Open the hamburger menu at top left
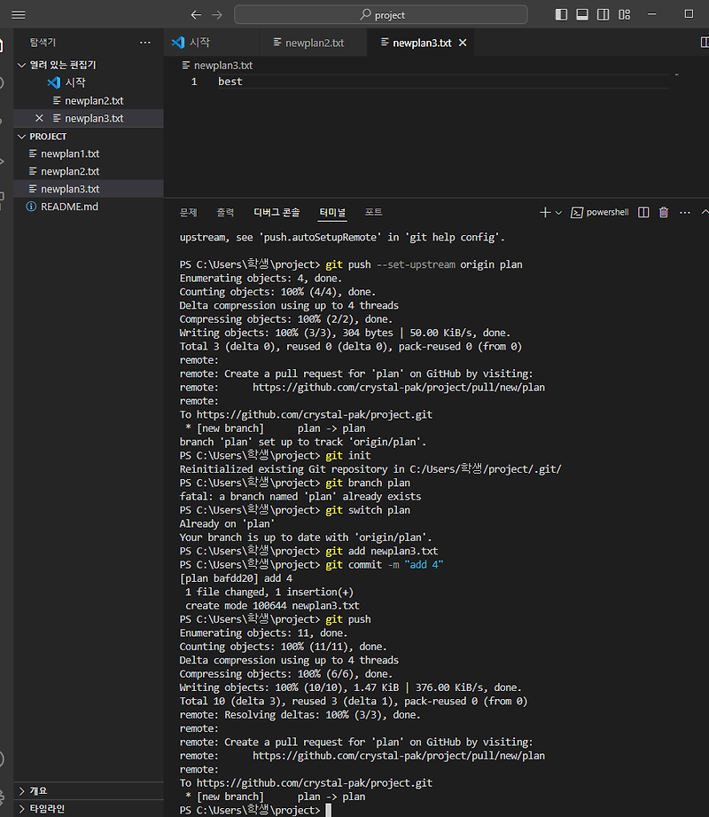Screen dimensions: 709x817 18,14
